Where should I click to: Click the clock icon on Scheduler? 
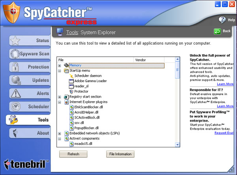(15, 107)
